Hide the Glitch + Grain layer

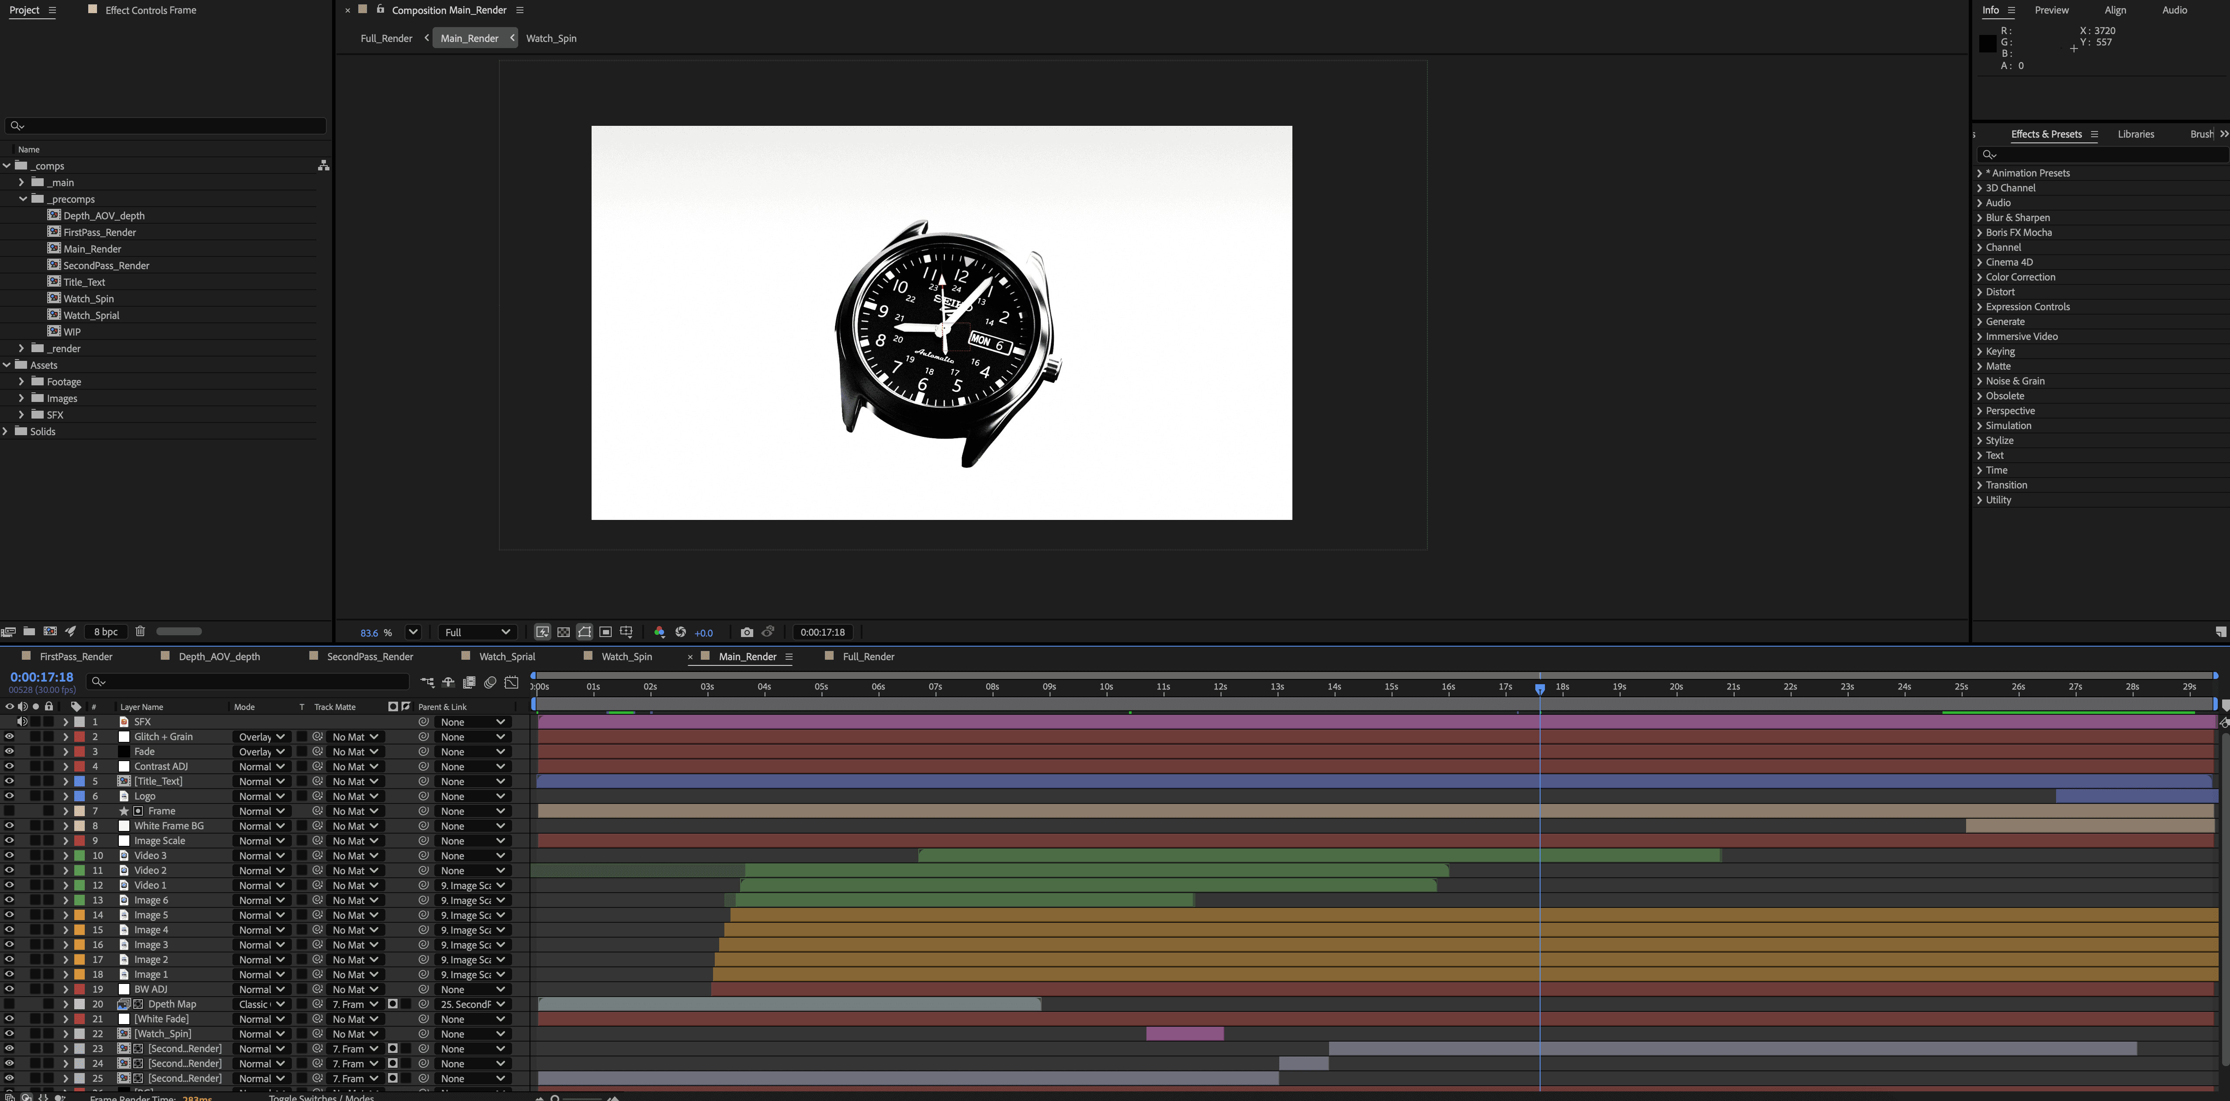[x=9, y=737]
